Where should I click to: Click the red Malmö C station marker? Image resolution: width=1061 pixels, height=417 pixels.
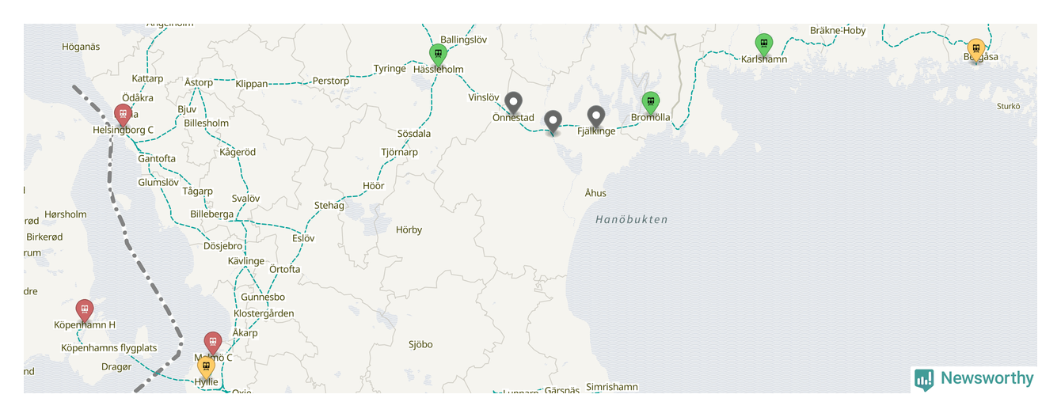(x=212, y=343)
